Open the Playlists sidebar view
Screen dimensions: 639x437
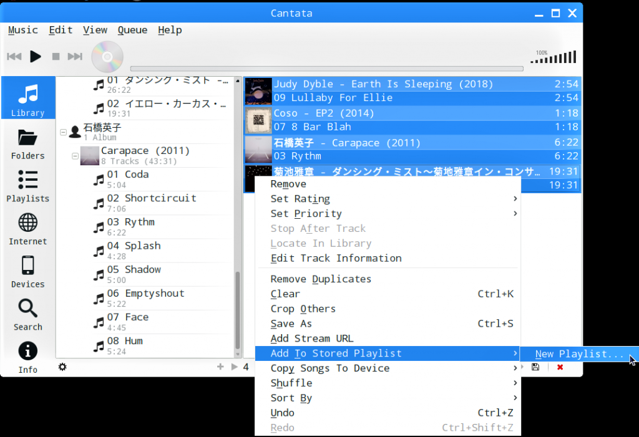pyautogui.click(x=27, y=186)
